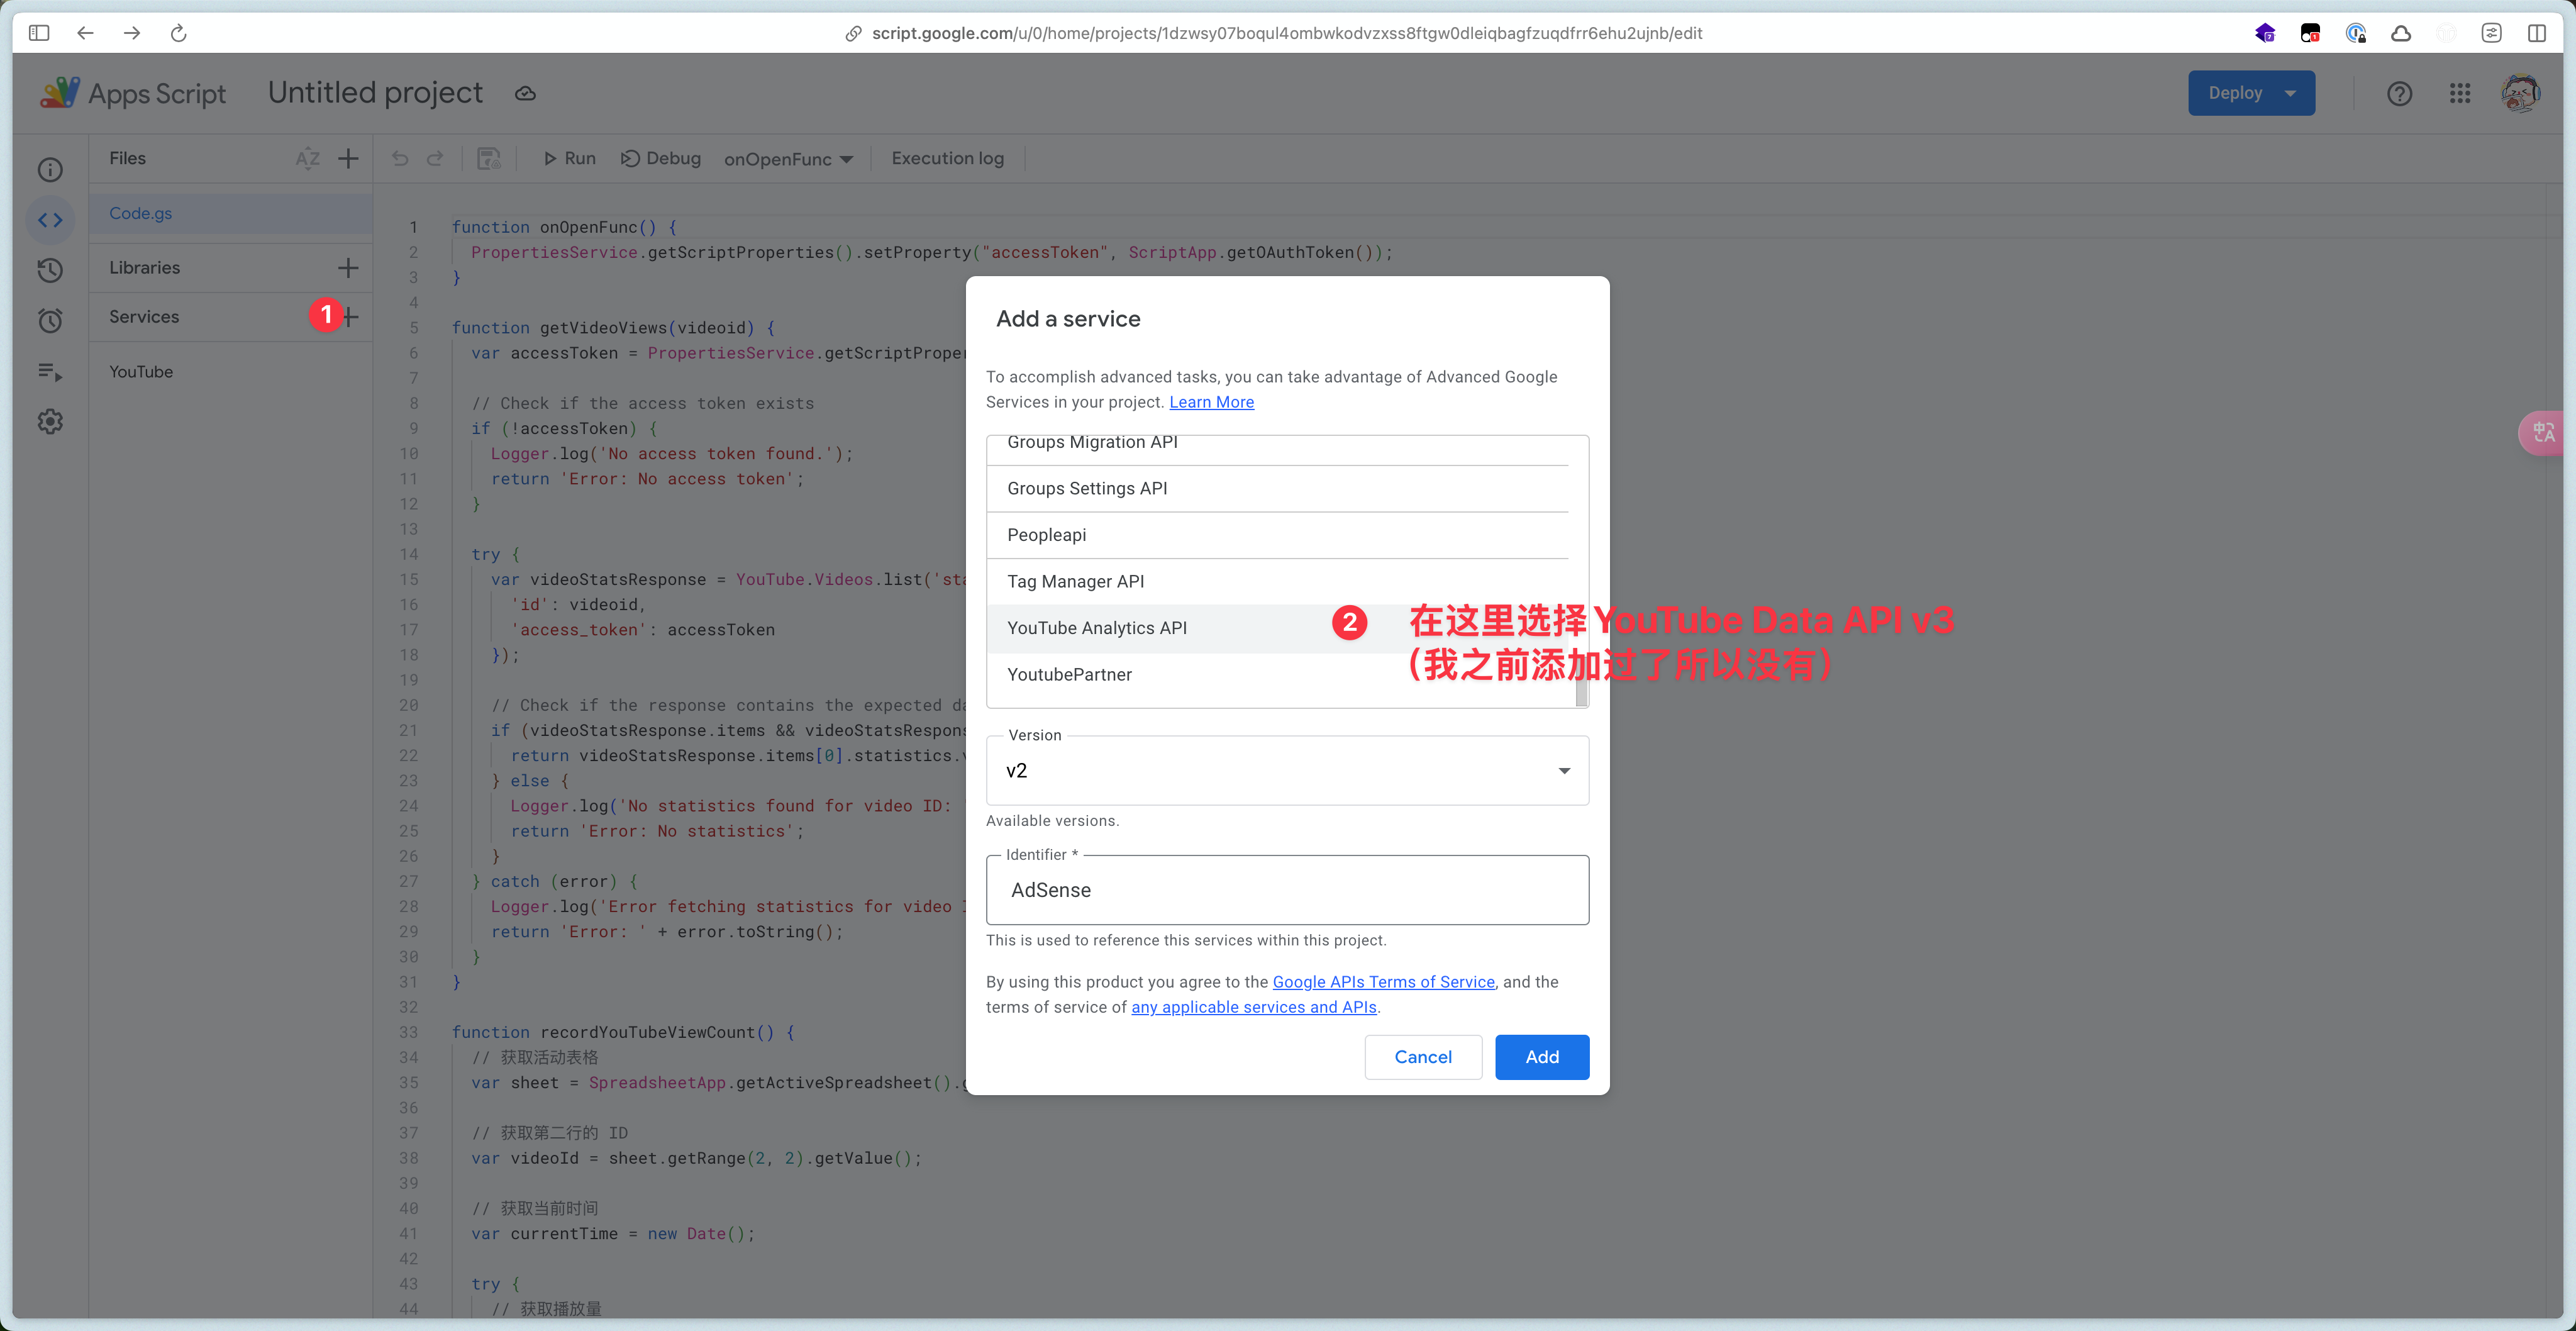
Task: Open Code.gs file in Files panel
Action: [x=231, y=213]
